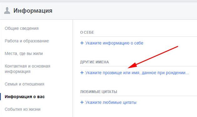Click the plus icon beside Укажите прозвище
This screenshot has width=197, height=117.
(x=82, y=73)
